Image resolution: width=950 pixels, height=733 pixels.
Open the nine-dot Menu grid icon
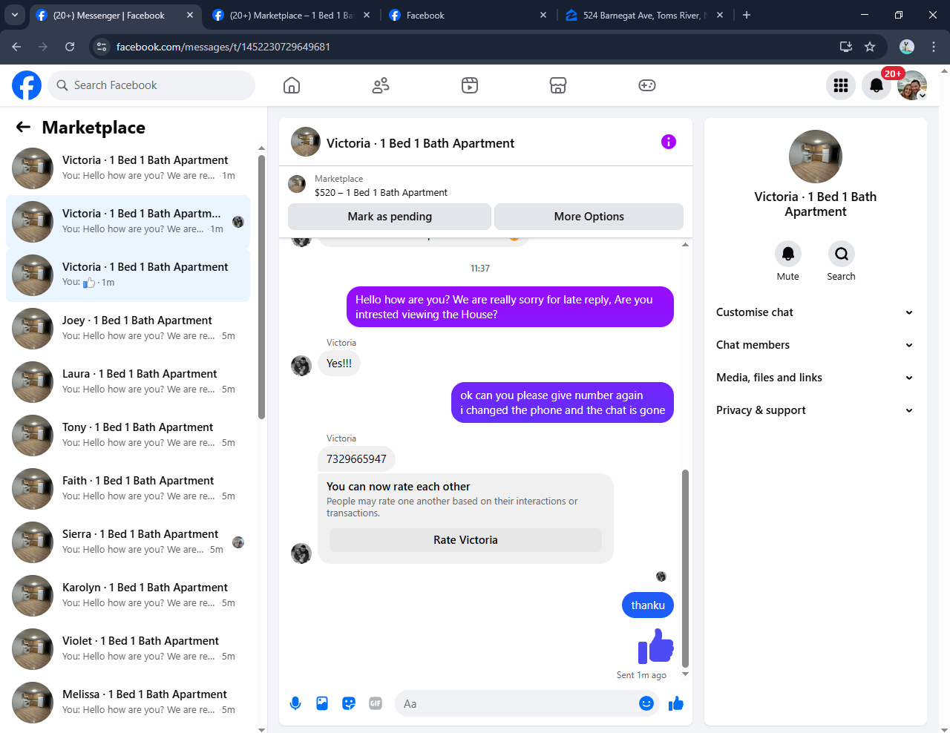(841, 85)
